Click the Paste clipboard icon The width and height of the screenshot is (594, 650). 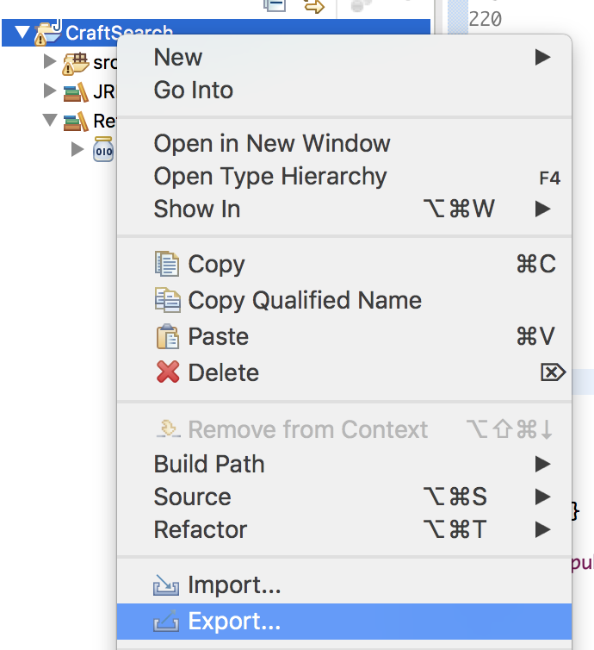click(x=167, y=336)
